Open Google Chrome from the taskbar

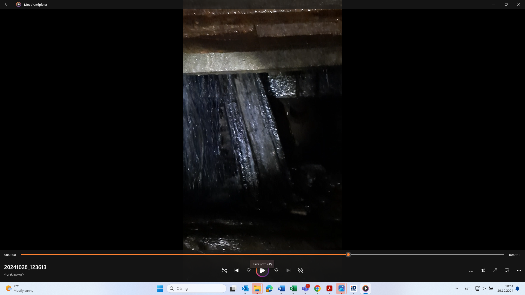(x=317, y=288)
